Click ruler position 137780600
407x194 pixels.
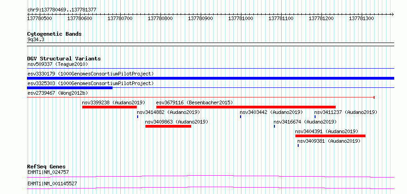pos(80,18)
